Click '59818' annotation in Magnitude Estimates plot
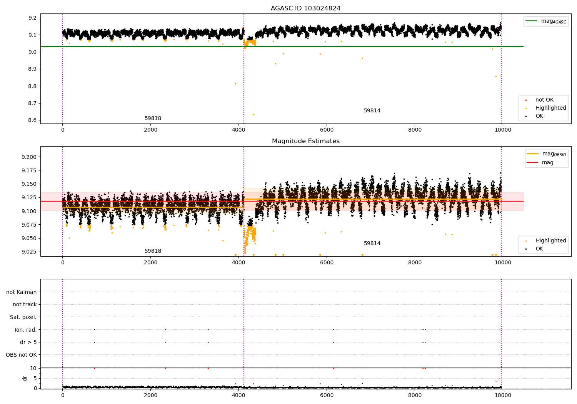The height and width of the screenshot is (404, 577). coord(153,251)
